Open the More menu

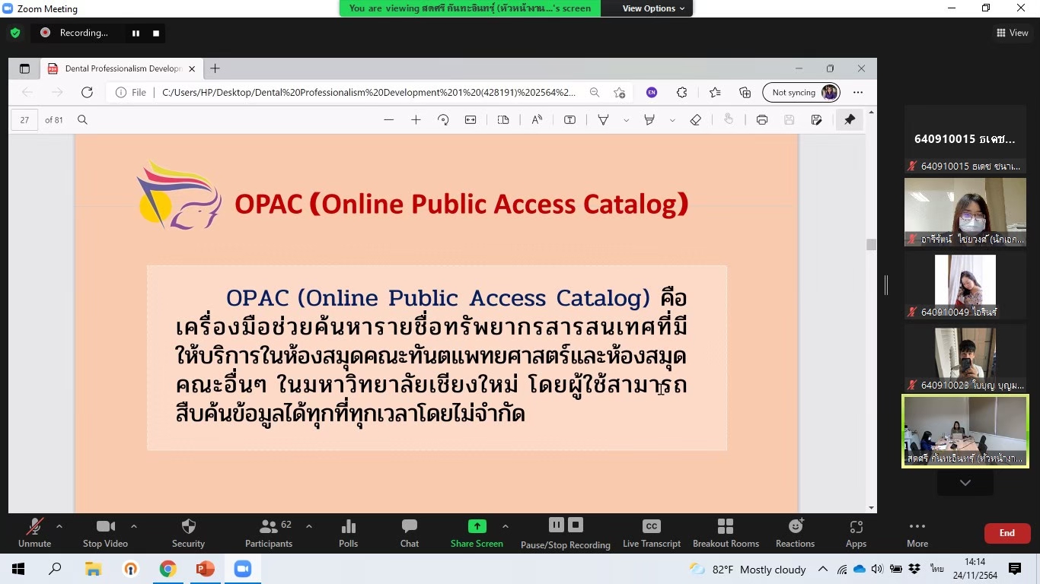pos(917,532)
